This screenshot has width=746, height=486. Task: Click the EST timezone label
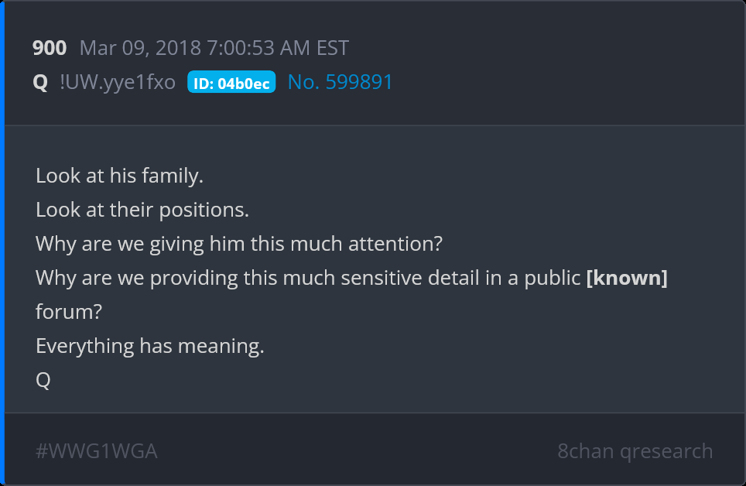point(333,48)
